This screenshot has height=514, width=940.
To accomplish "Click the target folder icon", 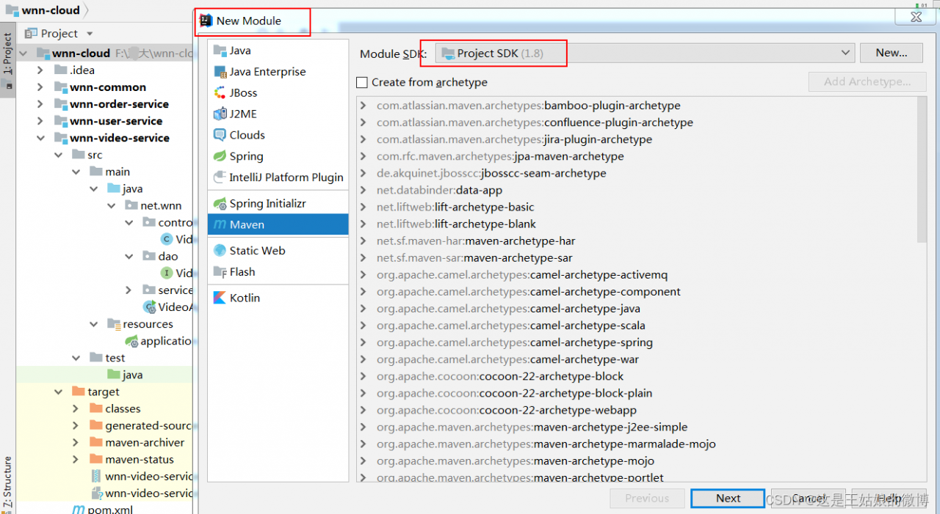I will [x=78, y=392].
